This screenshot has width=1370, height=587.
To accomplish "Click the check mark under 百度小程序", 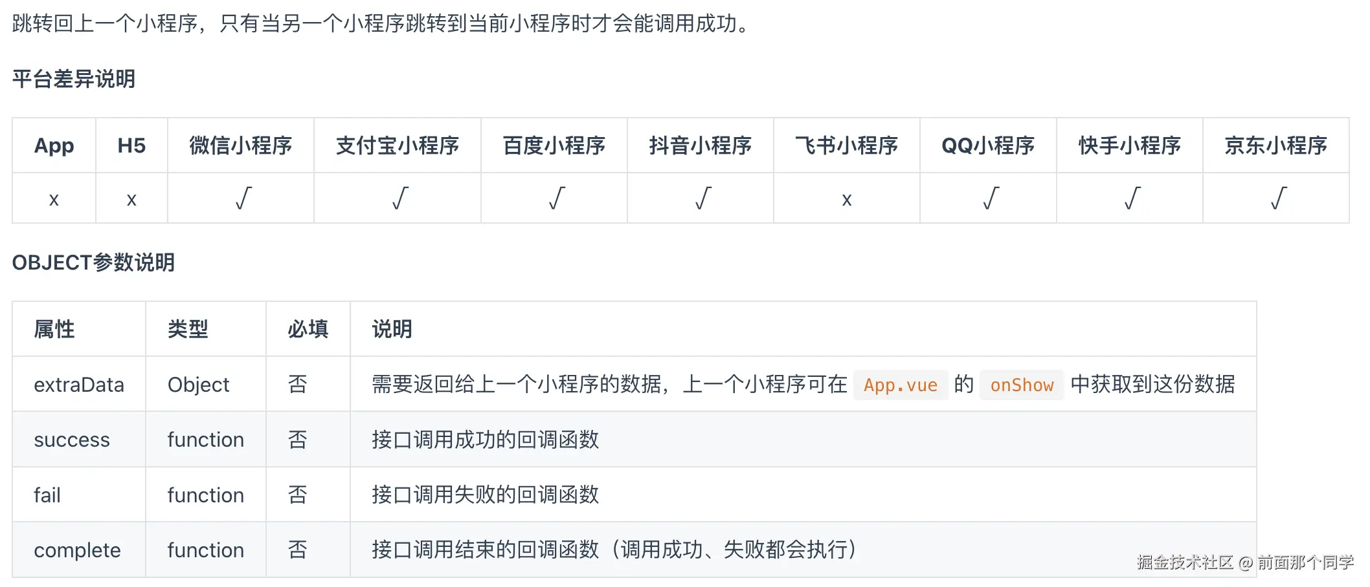I will click(556, 198).
